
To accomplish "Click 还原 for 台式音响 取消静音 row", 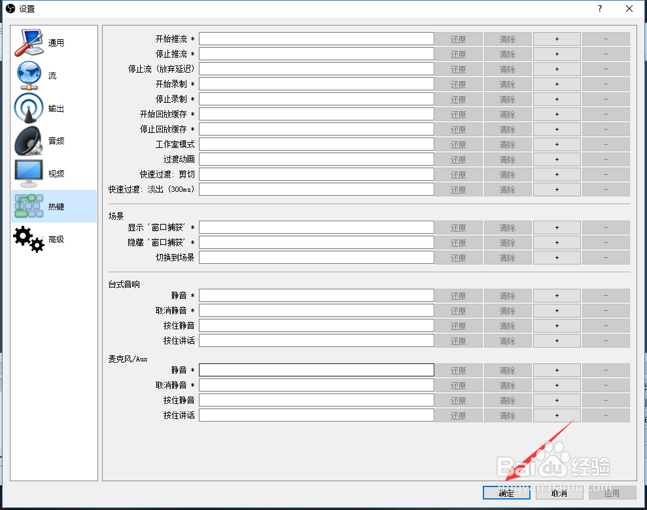I will point(459,311).
